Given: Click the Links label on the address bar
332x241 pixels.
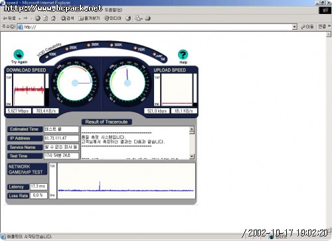Looking at the screenshot, I should 322,27.
